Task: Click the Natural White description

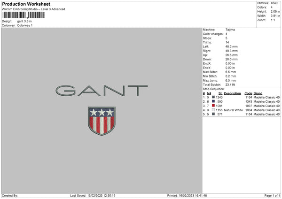Action: 234,110
